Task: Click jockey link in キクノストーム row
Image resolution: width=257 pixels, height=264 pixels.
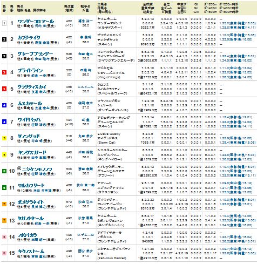Action: [85, 251]
